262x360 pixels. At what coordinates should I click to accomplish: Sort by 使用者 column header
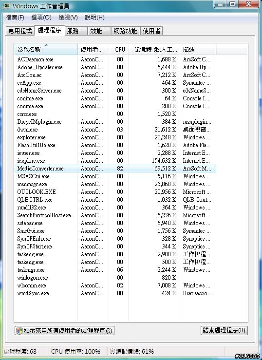click(x=93, y=49)
